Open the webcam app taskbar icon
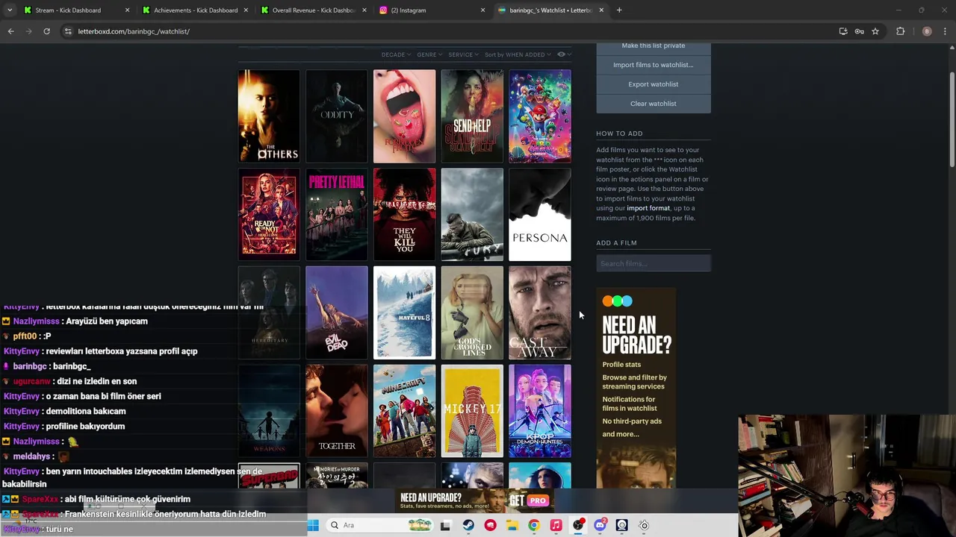 [x=621, y=525]
